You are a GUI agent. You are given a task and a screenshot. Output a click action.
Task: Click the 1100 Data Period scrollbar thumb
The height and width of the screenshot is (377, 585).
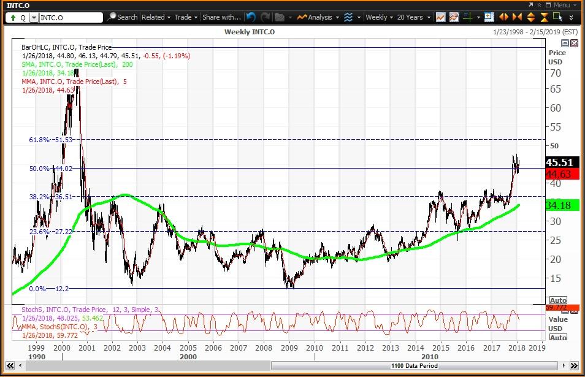point(415,366)
